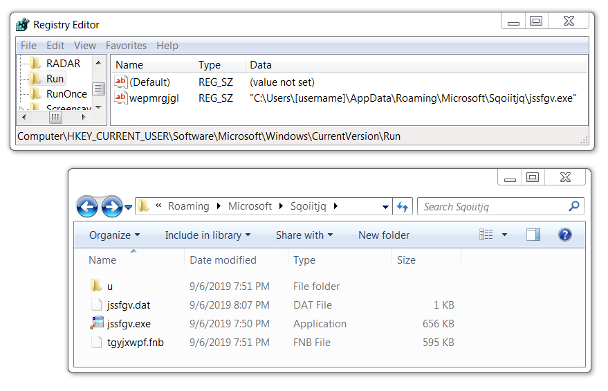Click the RunOnce folder icon
The width and height of the screenshot is (608, 391).
pyautogui.click(x=36, y=94)
